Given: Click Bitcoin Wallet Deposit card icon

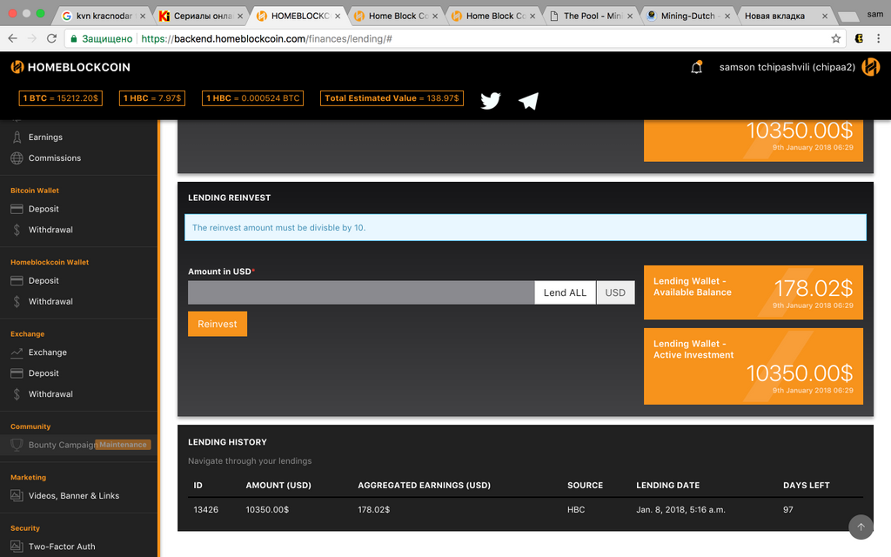Looking at the screenshot, I should pos(17,209).
